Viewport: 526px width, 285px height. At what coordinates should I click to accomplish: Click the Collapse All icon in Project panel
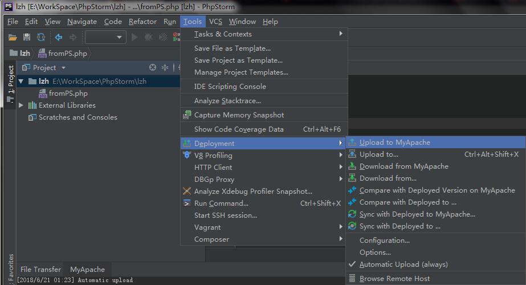(x=165, y=67)
